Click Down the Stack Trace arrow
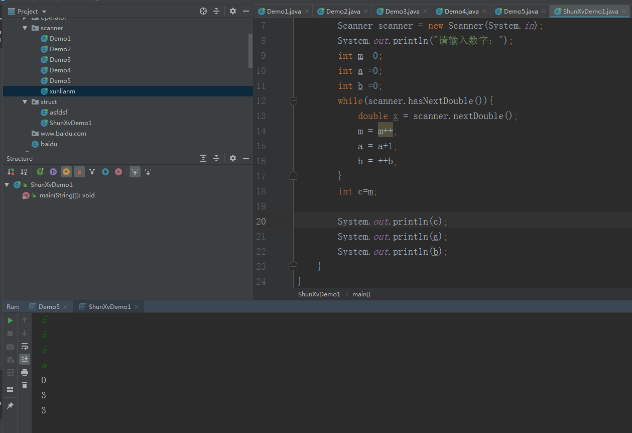This screenshot has width=632, height=433. click(25, 333)
